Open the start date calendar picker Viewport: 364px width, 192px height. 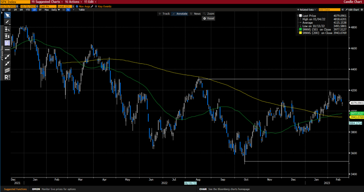point(17,7)
